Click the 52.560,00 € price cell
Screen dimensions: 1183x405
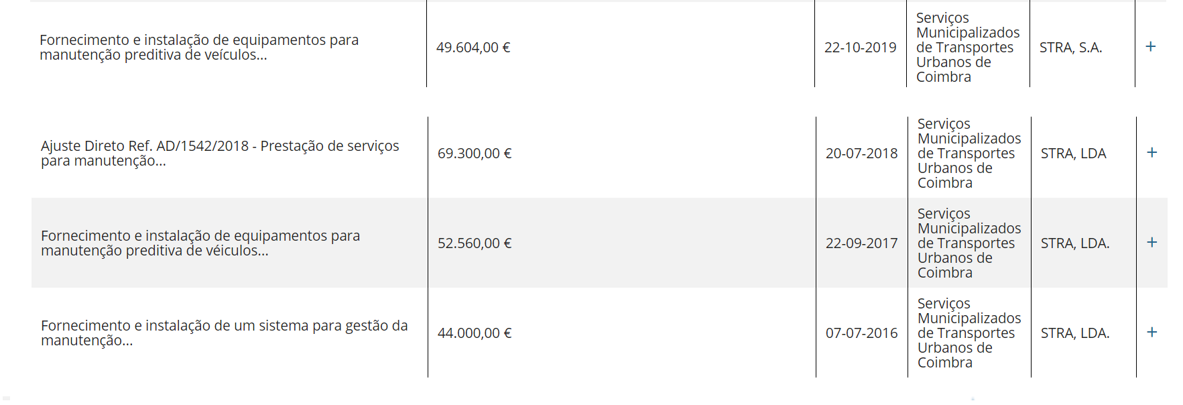[475, 243]
